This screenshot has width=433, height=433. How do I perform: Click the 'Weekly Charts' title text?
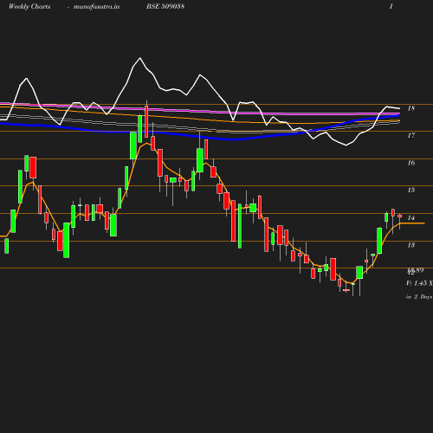[x=29, y=7]
